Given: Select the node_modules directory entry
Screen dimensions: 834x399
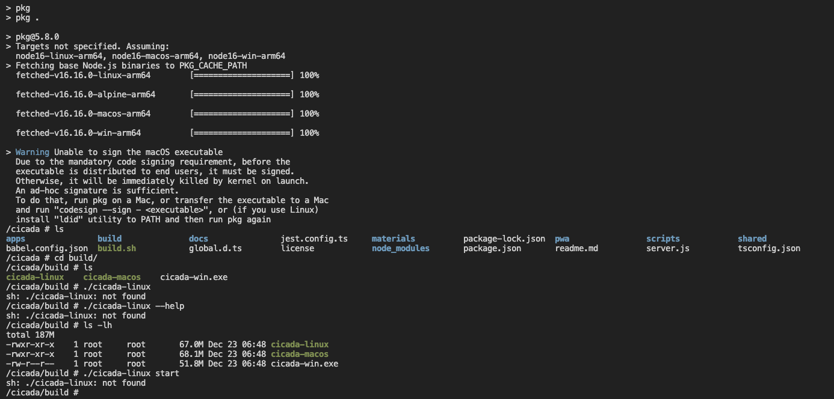Looking at the screenshot, I should click(400, 248).
